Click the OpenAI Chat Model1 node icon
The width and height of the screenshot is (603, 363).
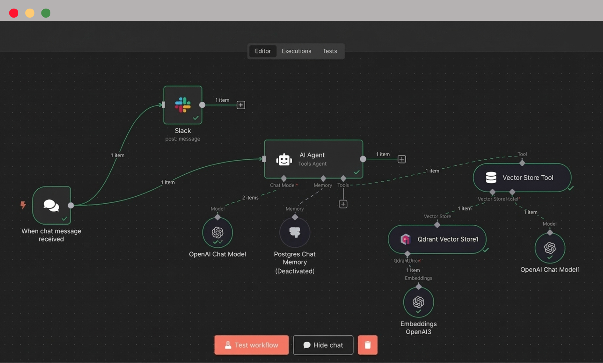[x=550, y=248]
